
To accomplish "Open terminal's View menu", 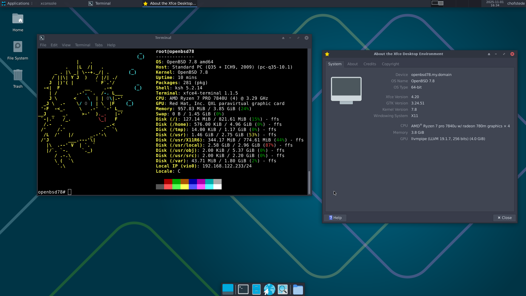I will tap(66, 45).
